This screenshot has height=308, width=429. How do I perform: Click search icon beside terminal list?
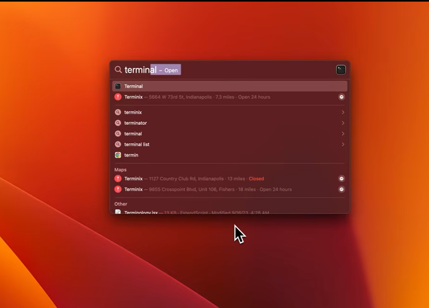point(118,144)
